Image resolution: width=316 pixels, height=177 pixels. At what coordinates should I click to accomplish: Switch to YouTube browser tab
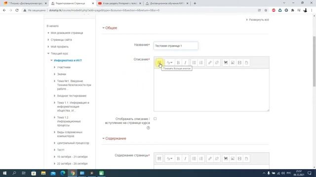point(119,3)
